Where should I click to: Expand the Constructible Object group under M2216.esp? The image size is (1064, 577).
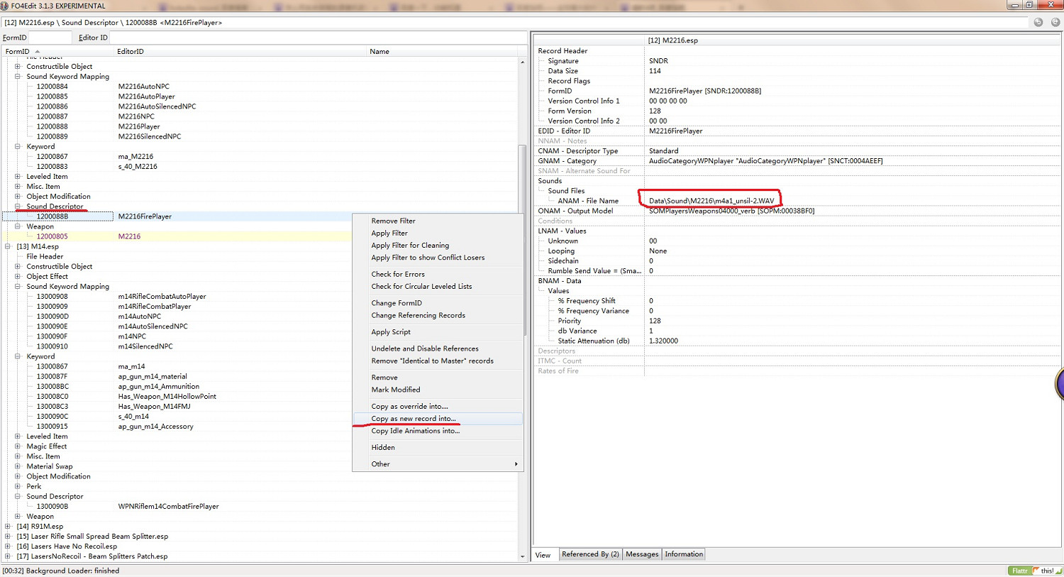pos(18,67)
